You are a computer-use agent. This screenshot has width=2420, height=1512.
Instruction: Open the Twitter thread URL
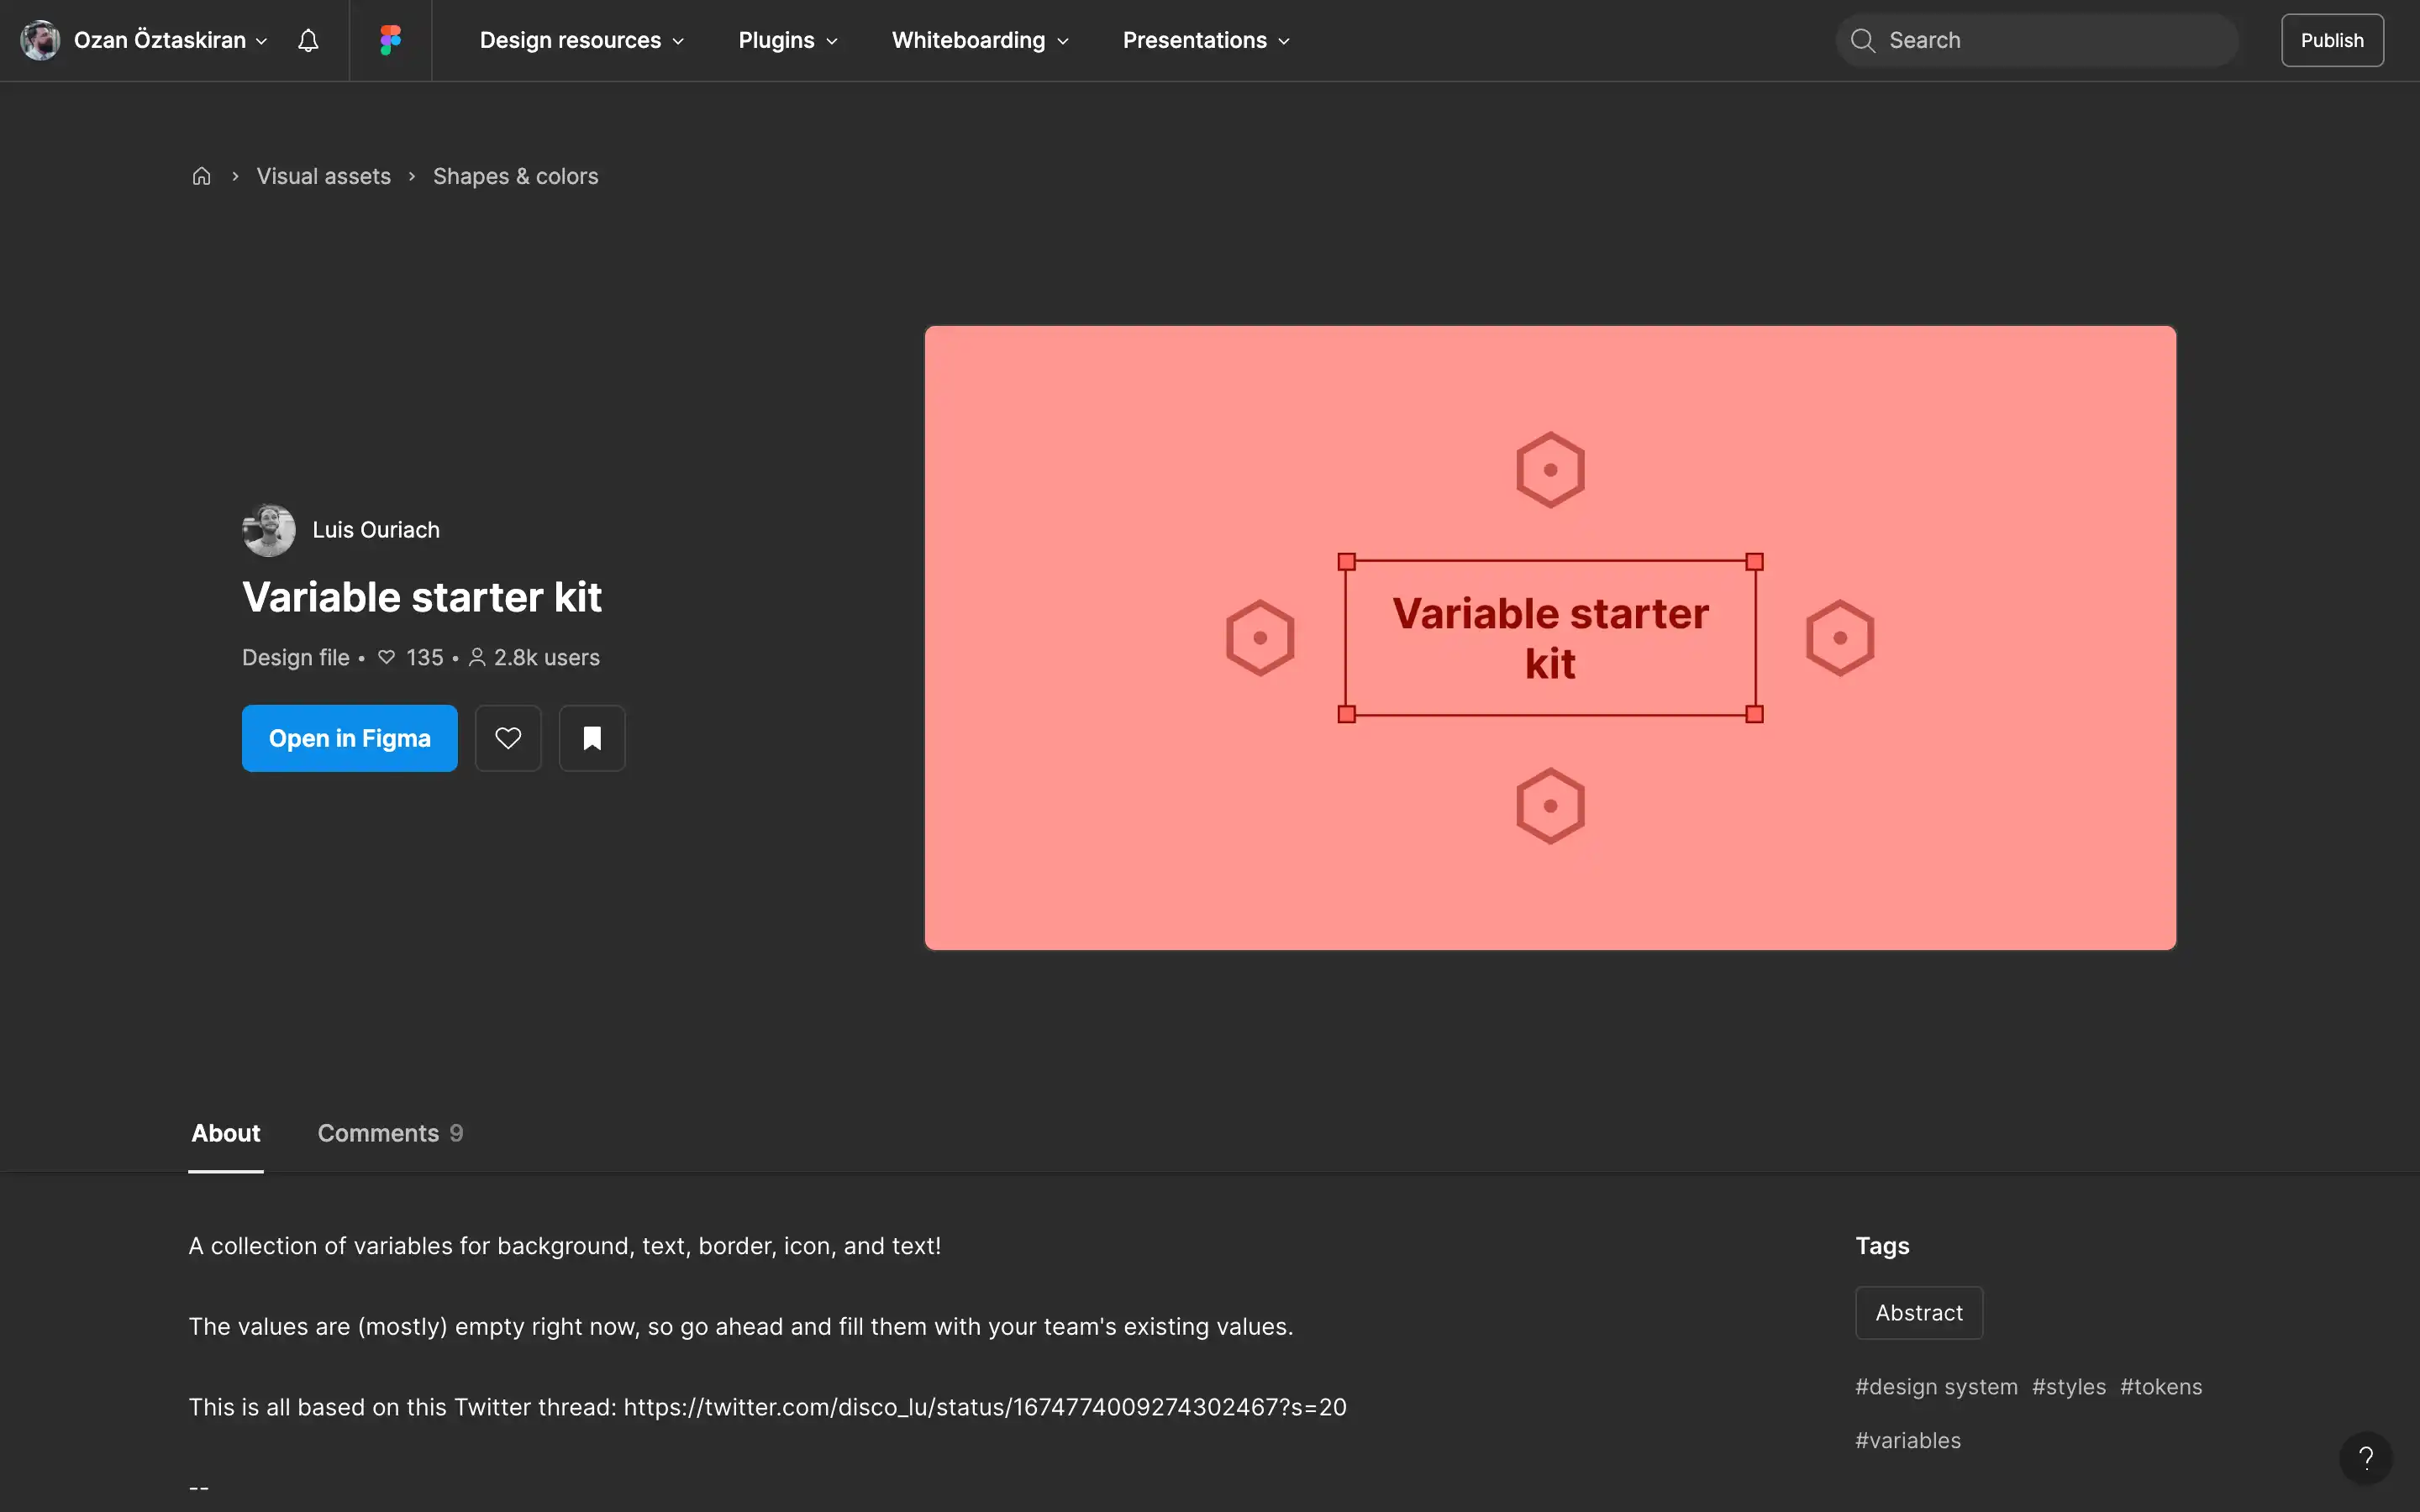pos(985,1407)
